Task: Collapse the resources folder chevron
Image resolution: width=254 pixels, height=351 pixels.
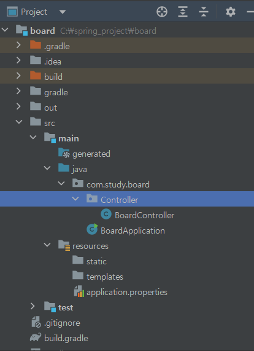Action: click(47, 245)
